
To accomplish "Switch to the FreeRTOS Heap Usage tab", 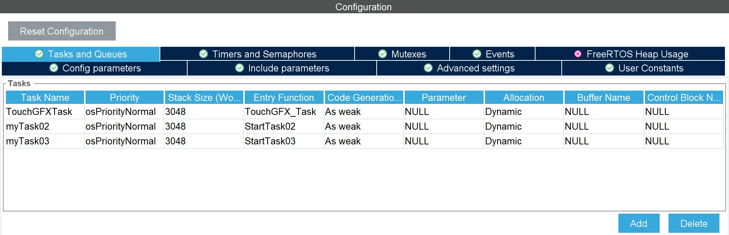I will 630,54.
